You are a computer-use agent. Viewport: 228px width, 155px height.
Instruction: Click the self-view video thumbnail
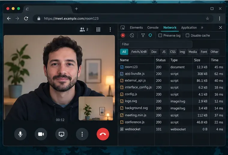pos(96,108)
